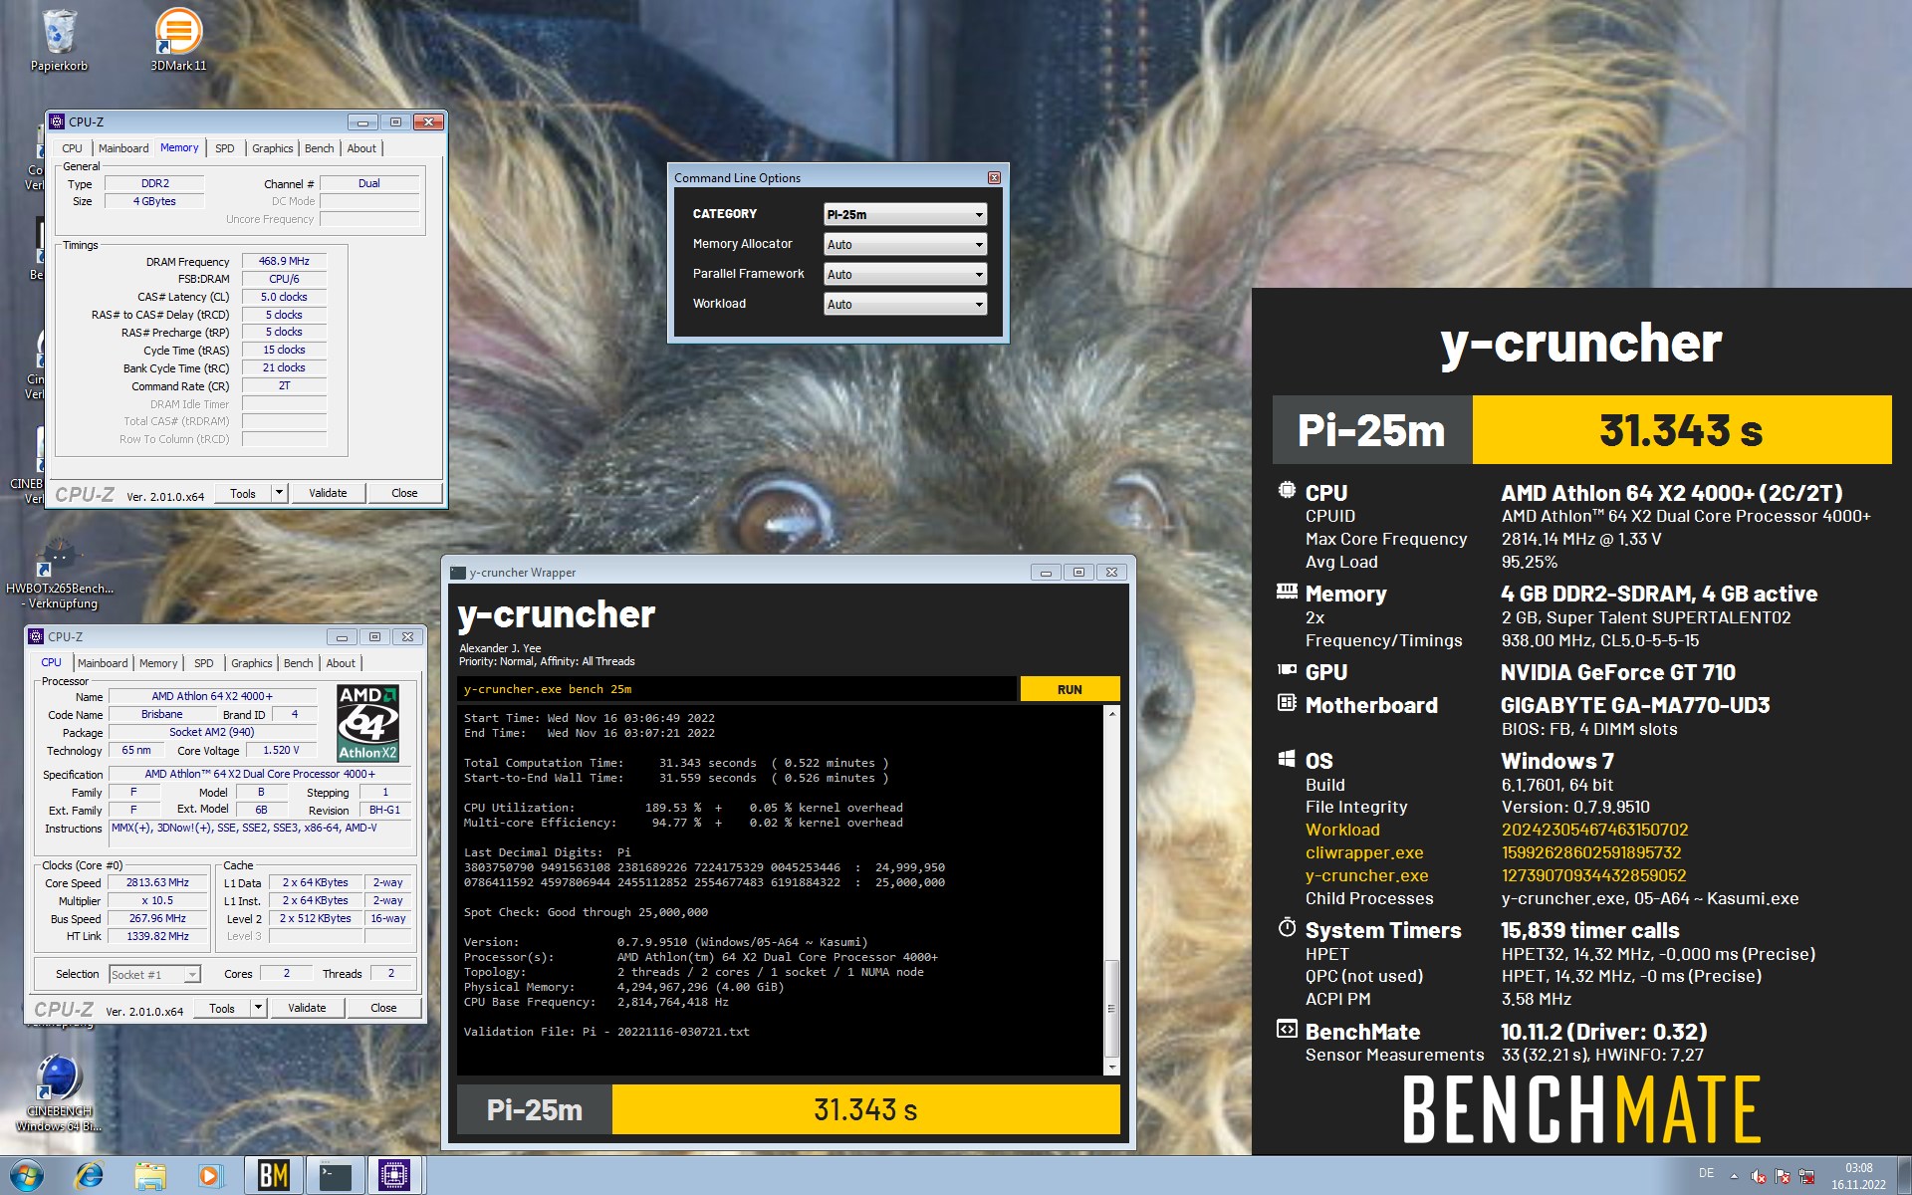
Task: Click the network tray icon
Action: click(1806, 1176)
